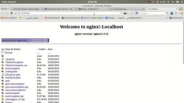Download autosuggest_v2.zip
The height and width of the screenshot is (103, 184).
click(15, 99)
